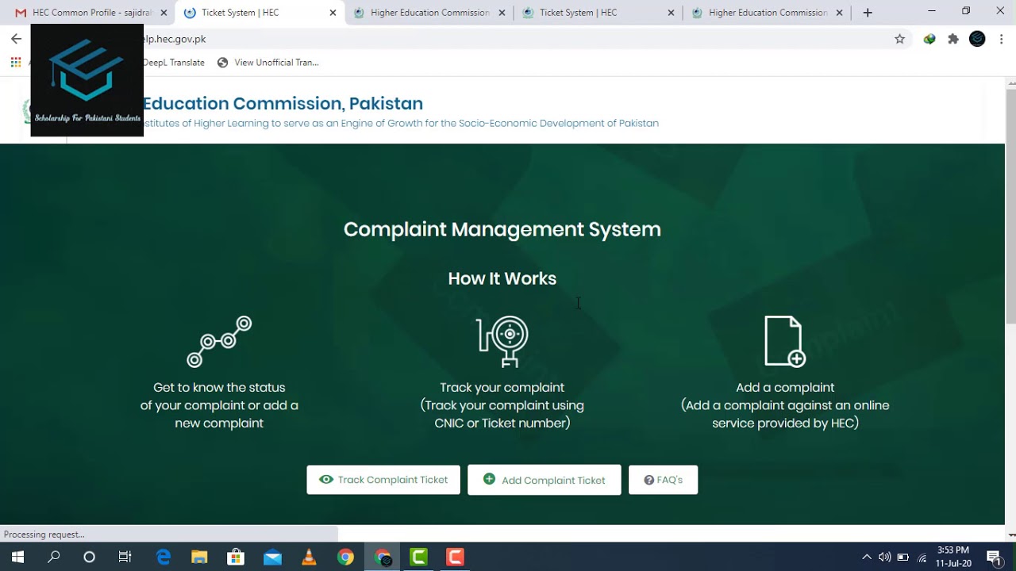1016x571 pixels.
Task: Open Windows search from taskbar
Action: (54, 558)
